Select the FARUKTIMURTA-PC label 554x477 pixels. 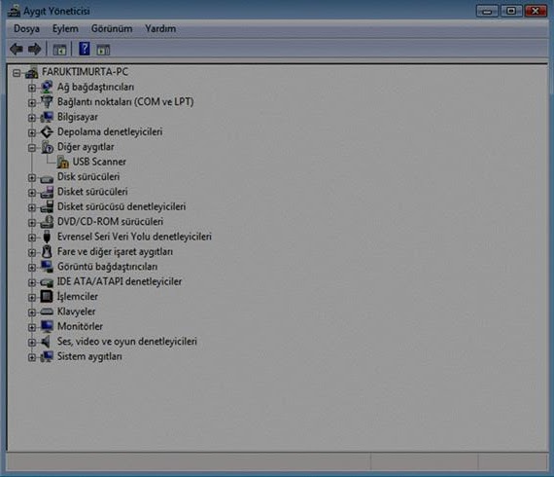pos(85,72)
